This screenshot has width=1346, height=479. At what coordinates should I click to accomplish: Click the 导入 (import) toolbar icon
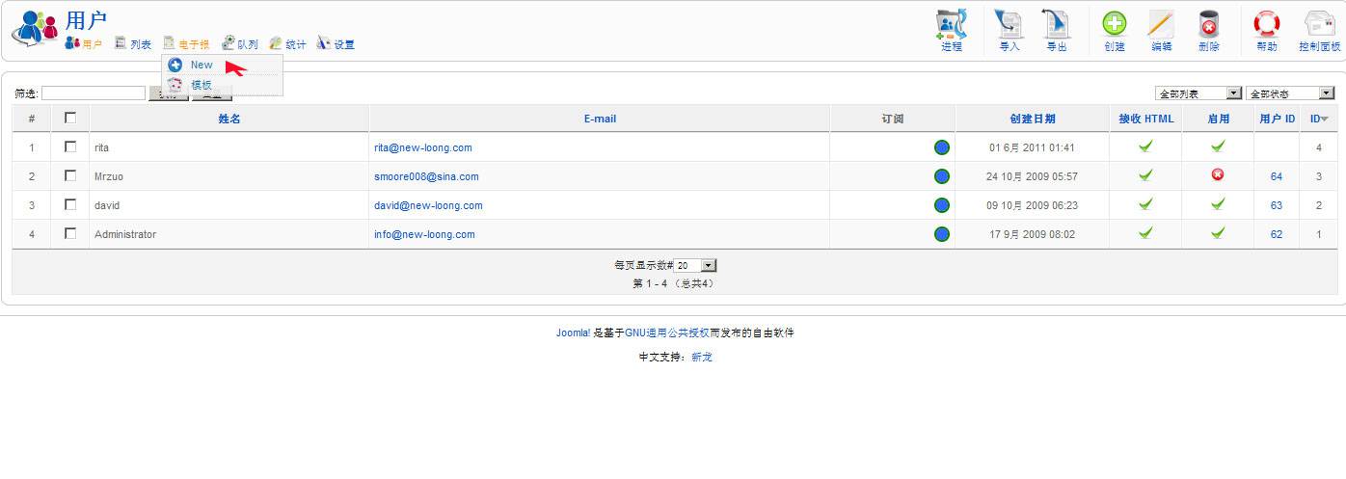click(x=1009, y=29)
